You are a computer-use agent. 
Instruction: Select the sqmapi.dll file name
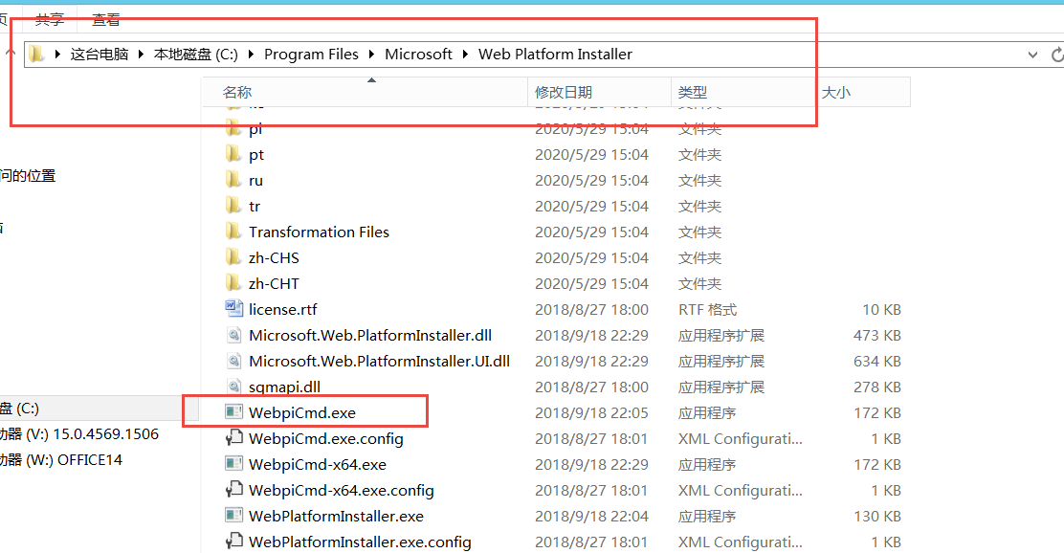click(284, 387)
